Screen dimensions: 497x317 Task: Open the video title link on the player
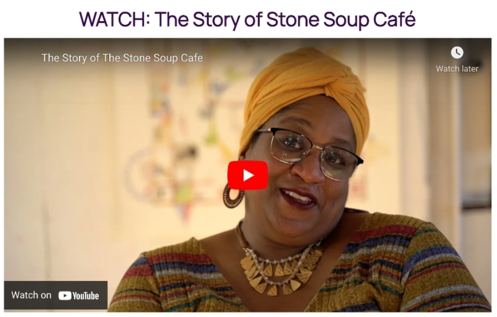coord(122,58)
